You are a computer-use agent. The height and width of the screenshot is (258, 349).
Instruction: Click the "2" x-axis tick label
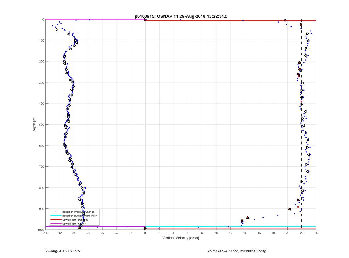click(159, 233)
